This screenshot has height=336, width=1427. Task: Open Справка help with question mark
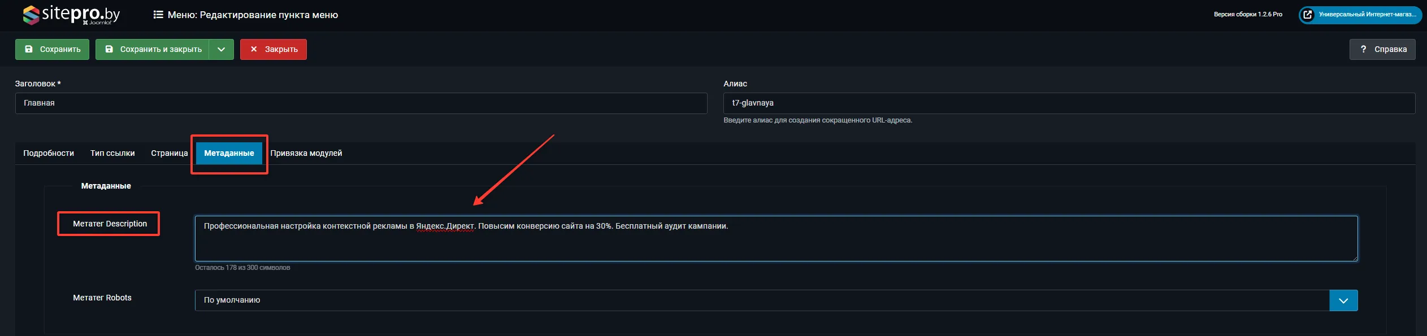click(x=1382, y=49)
